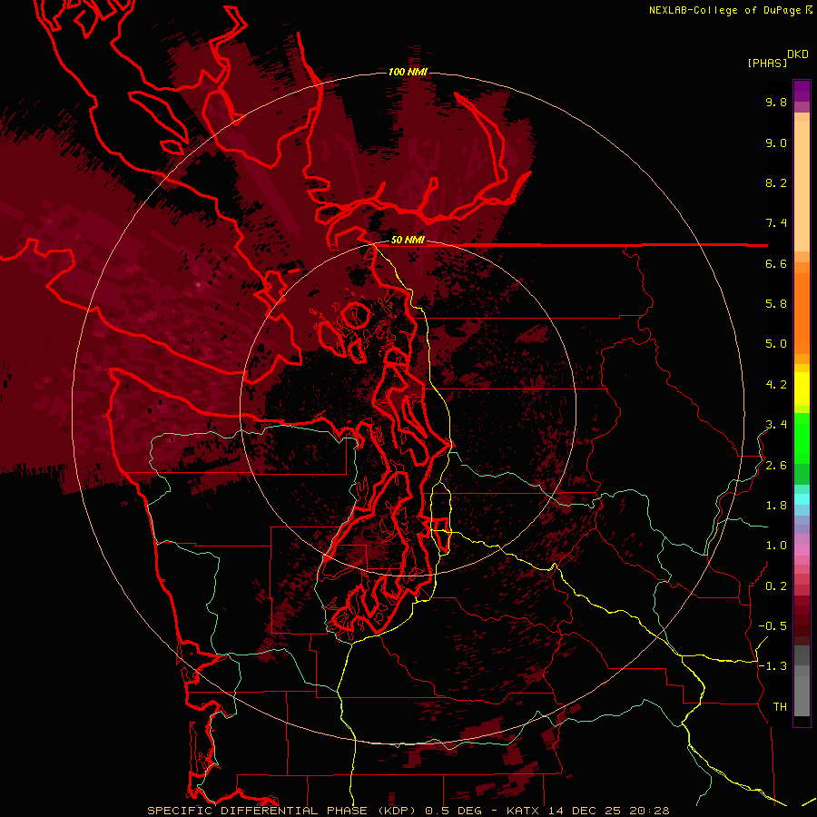This screenshot has height=817, width=817.
Task: Select the pink band of the color scale
Action: (802, 550)
